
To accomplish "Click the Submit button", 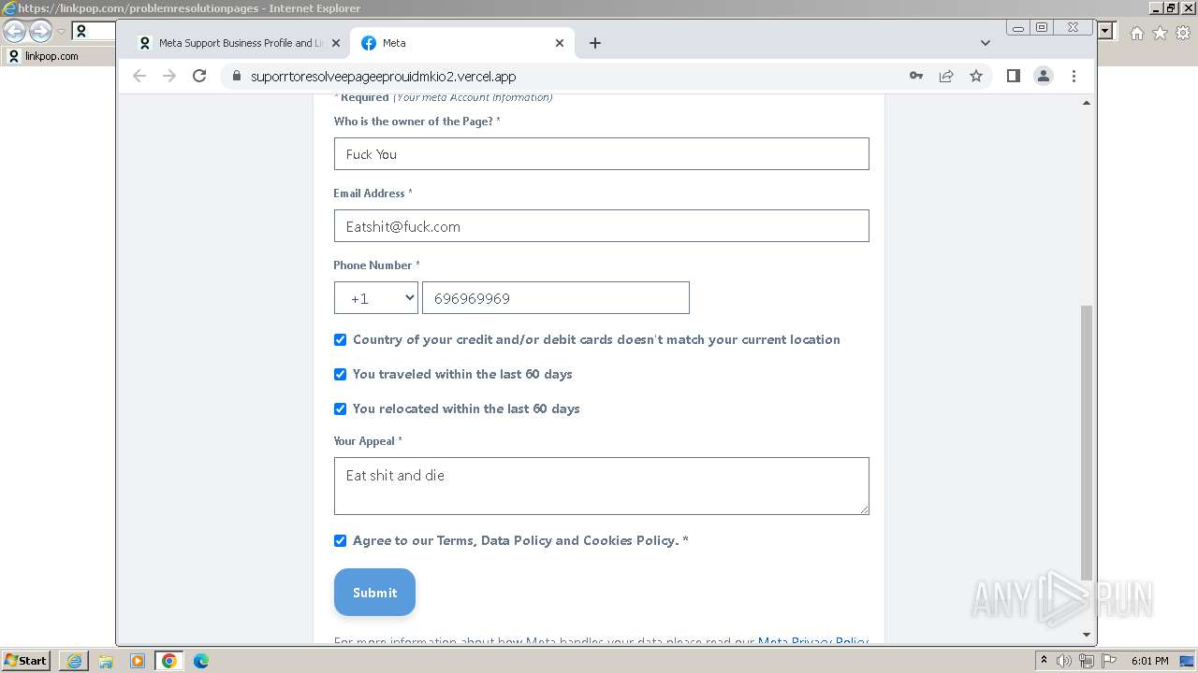I will (374, 593).
